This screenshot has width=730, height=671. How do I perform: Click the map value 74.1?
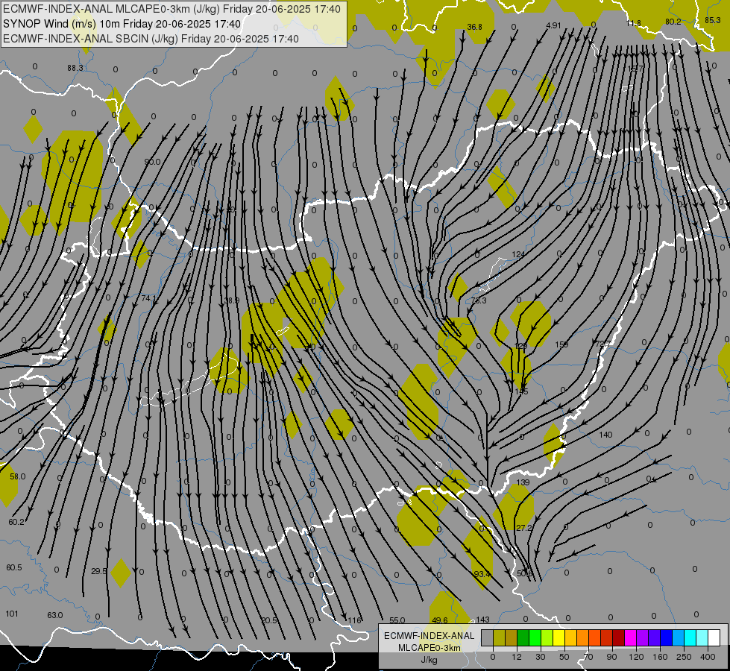point(149,298)
